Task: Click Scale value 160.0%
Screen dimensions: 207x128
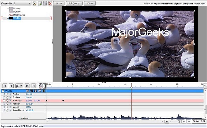Action: coord(29,101)
